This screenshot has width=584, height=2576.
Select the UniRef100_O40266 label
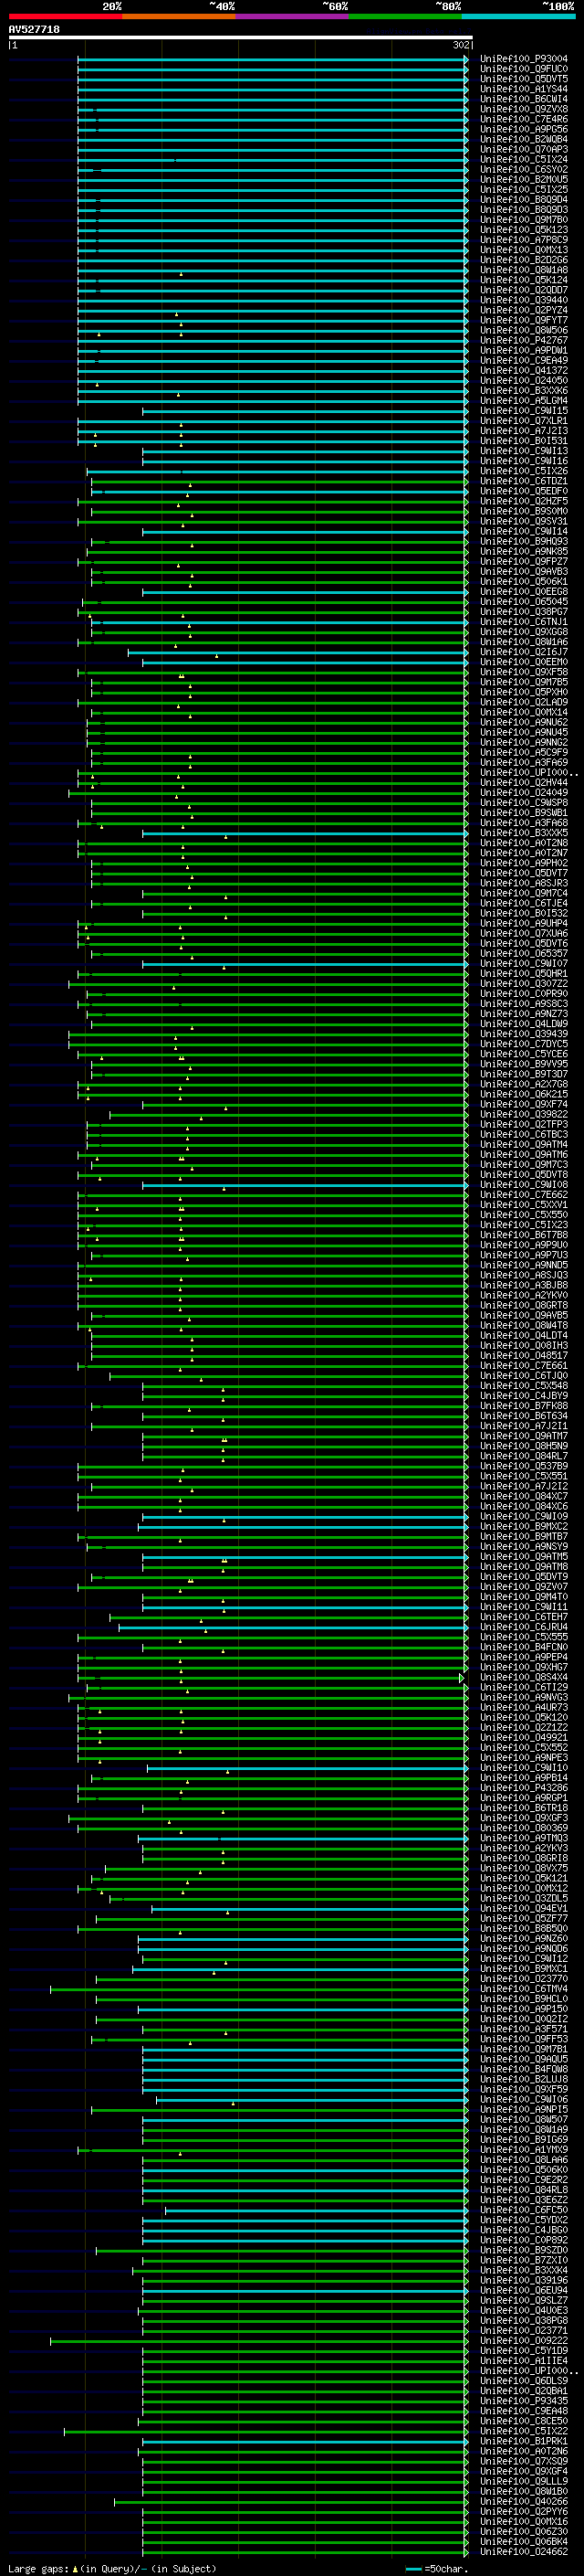click(523, 2501)
